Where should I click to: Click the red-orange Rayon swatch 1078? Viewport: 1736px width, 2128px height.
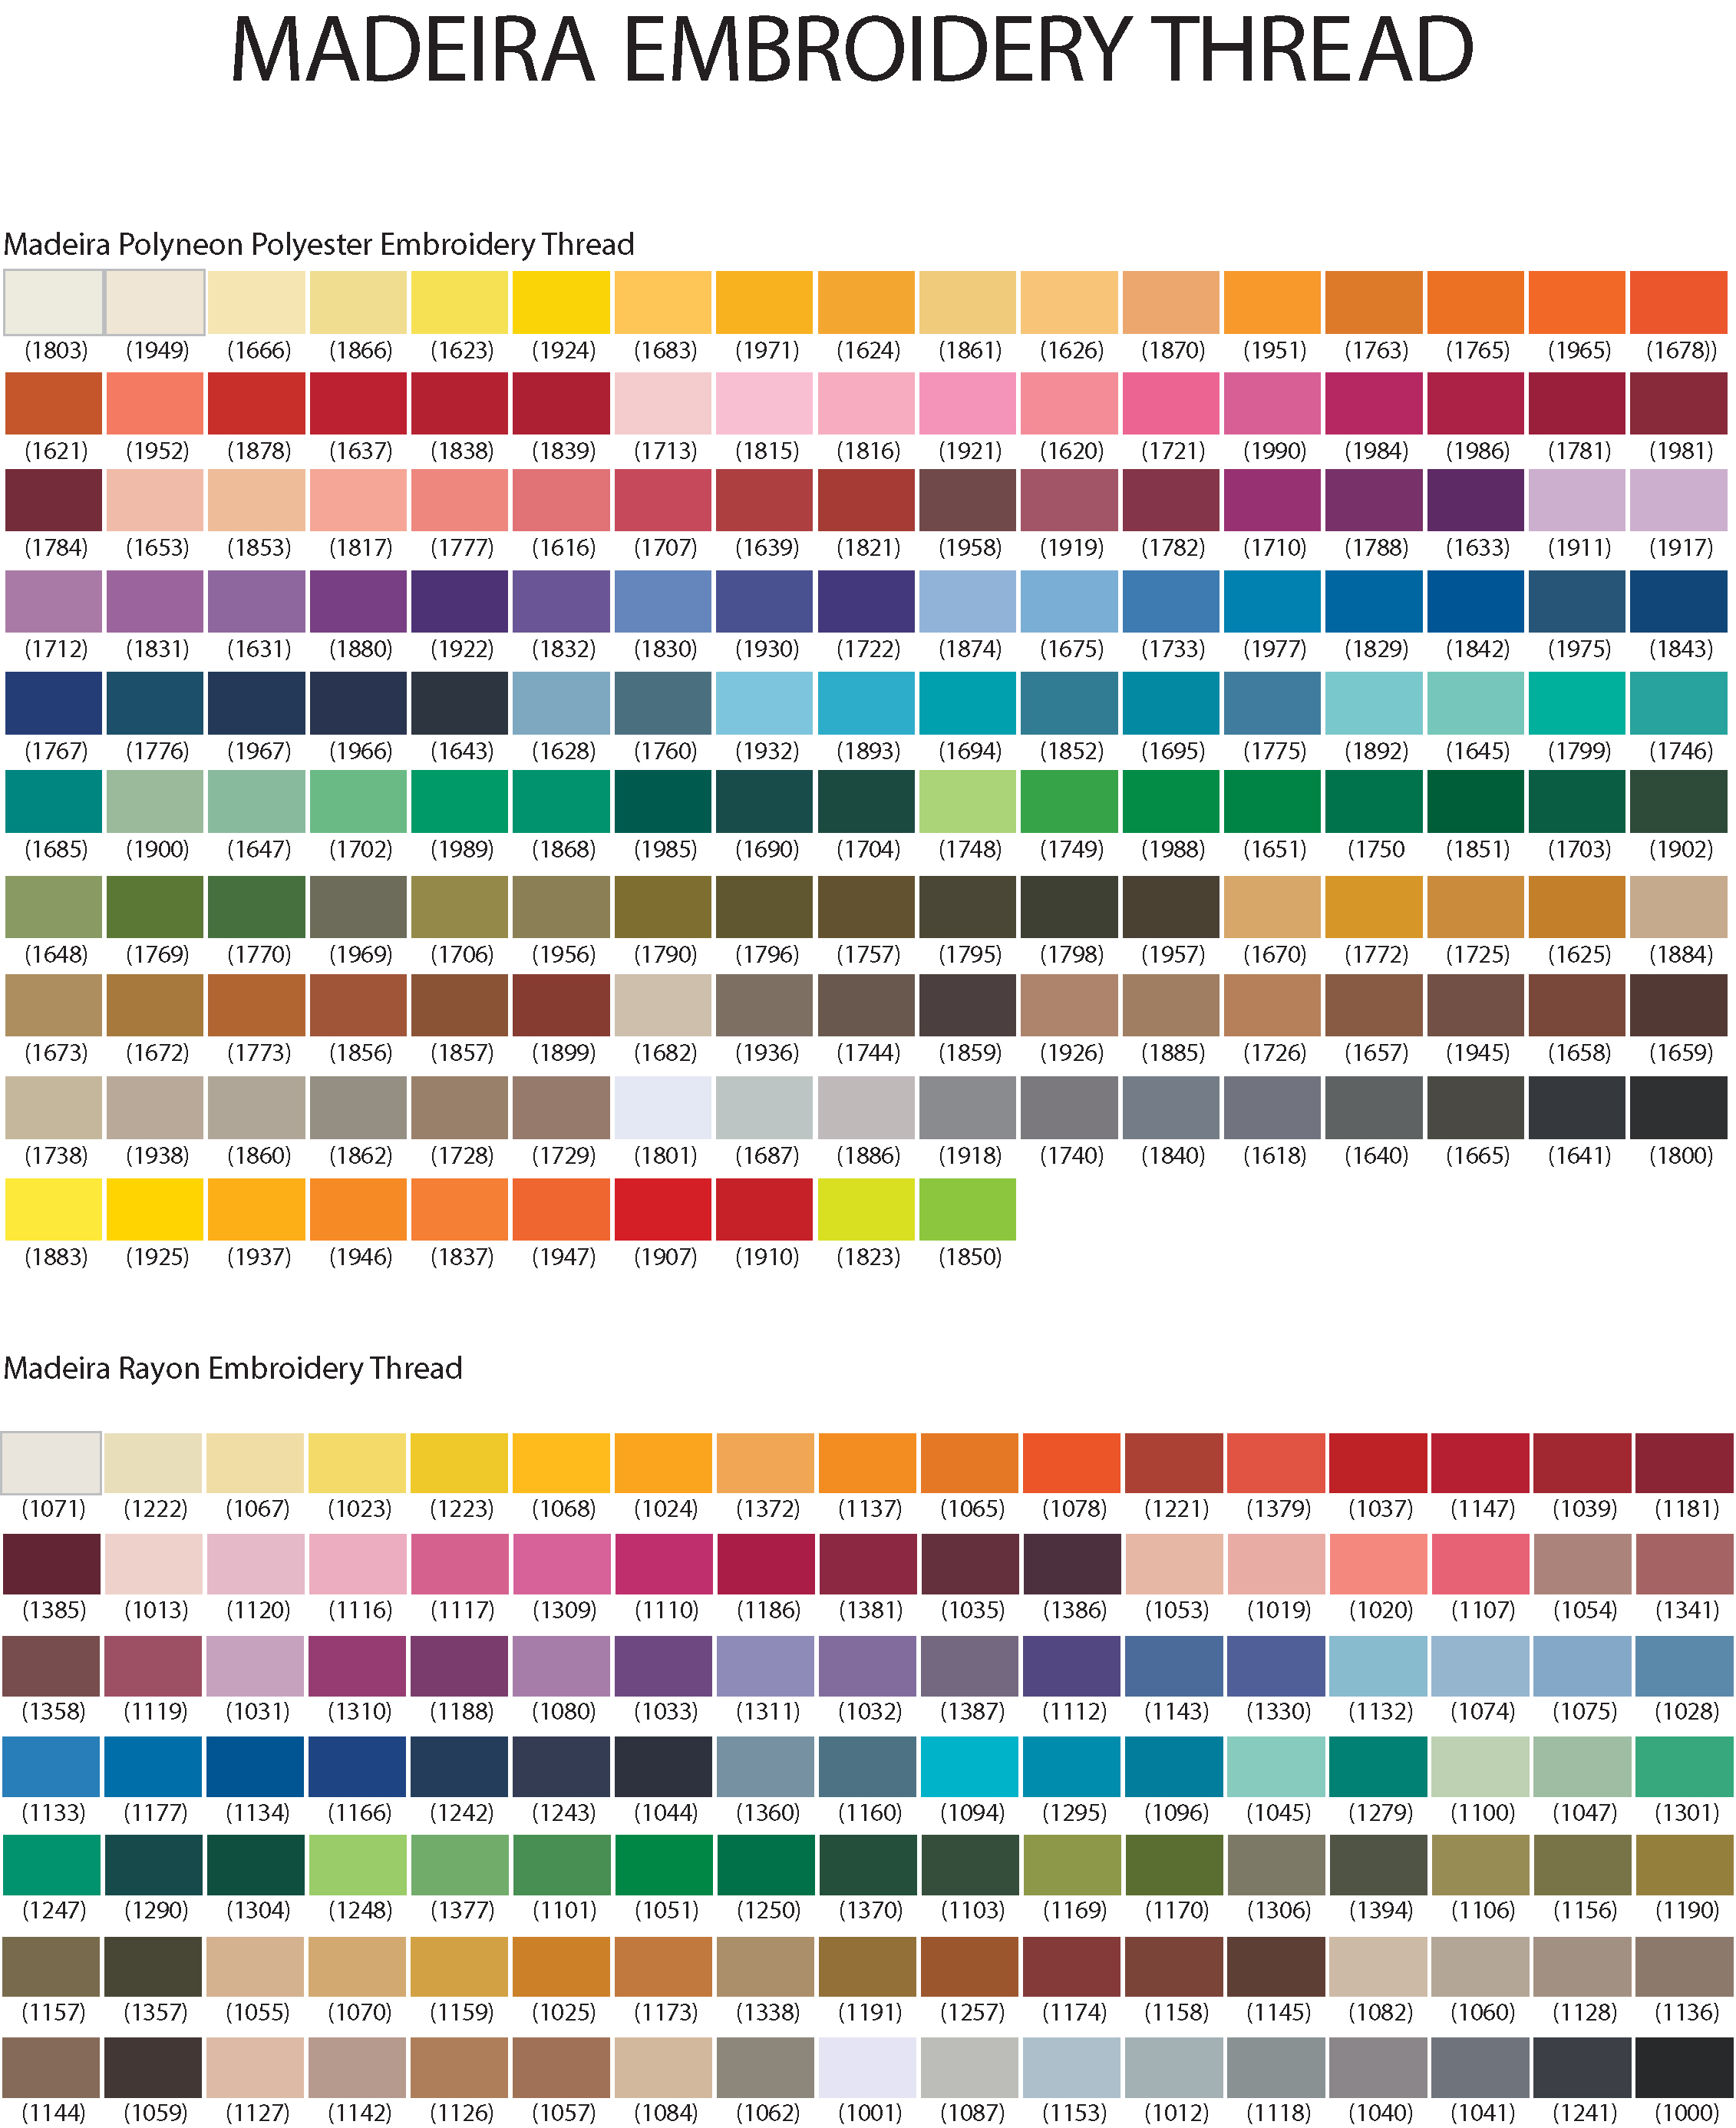pos(1071,1463)
